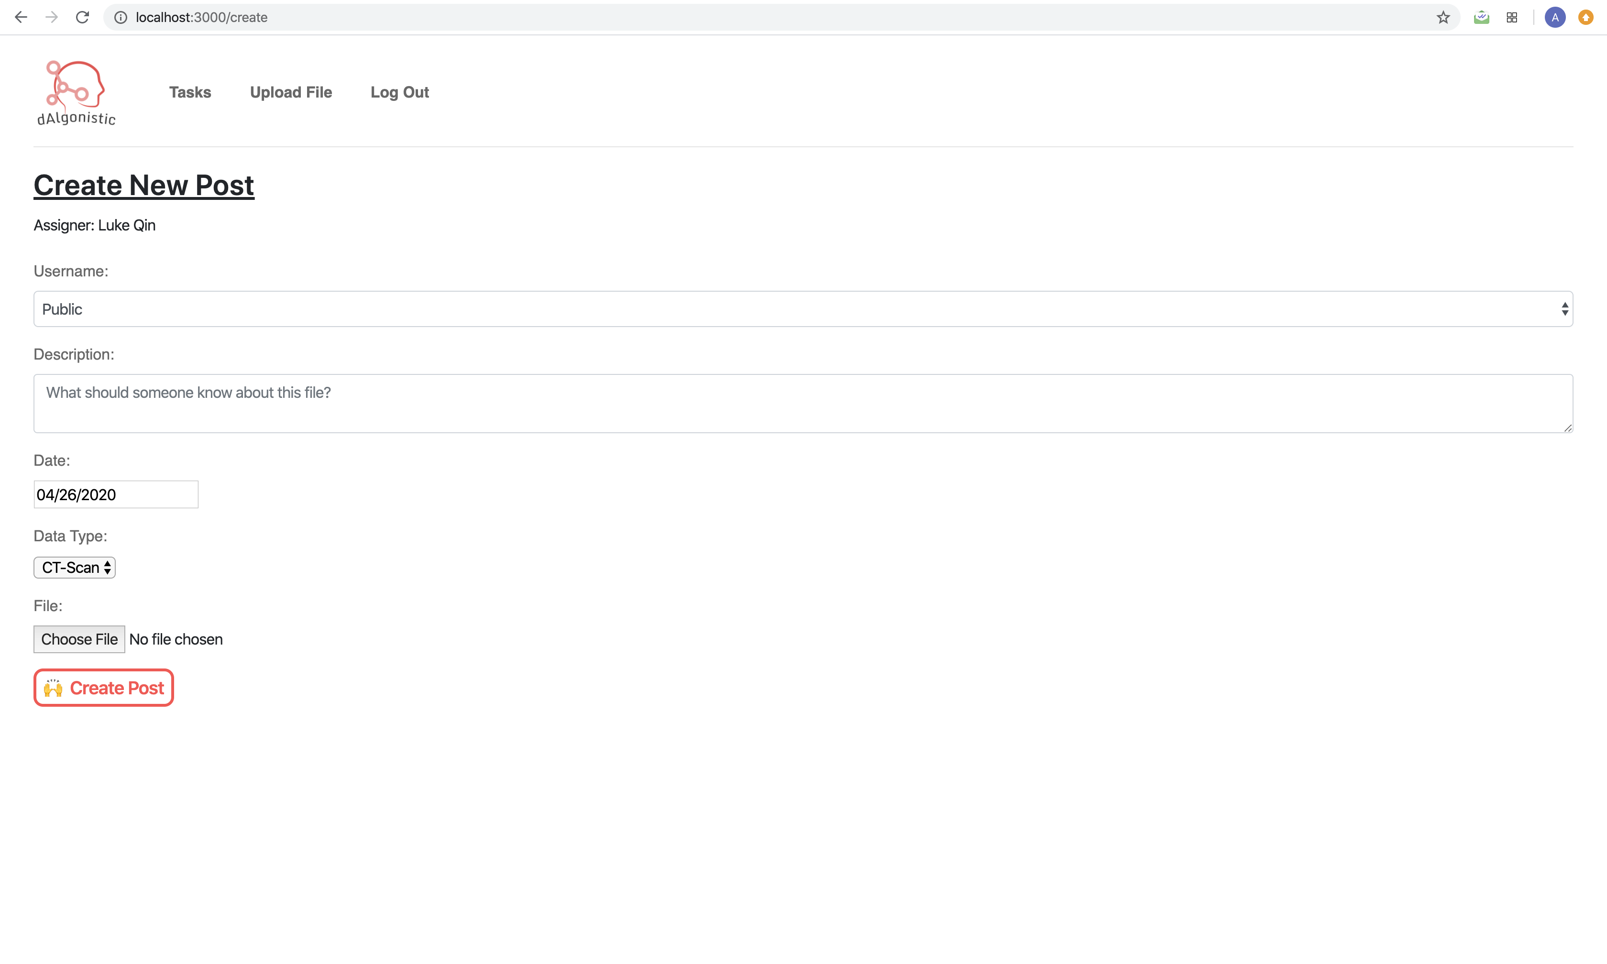1607x964 pixels.
Task: Click Choose File button
Action: click(79, 639)
